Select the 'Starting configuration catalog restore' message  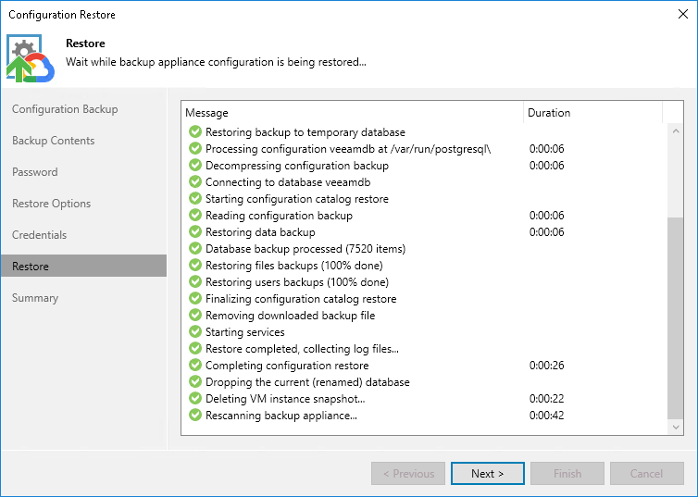(x=297, y=198)
